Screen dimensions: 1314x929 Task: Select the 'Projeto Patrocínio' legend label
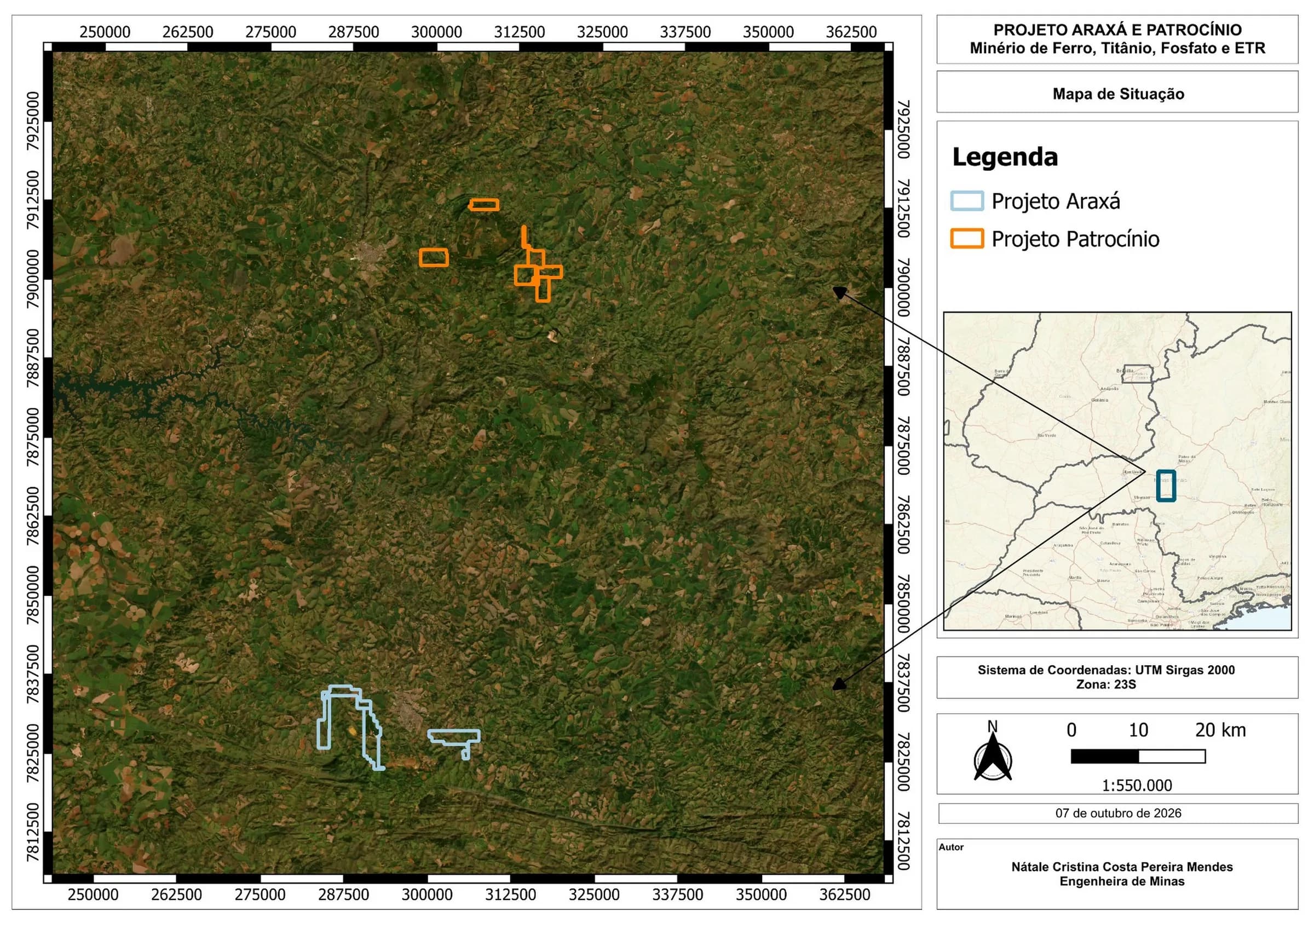[x=1075, y=239]
